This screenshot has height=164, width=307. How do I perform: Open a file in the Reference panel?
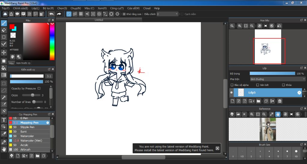(238, 114)
